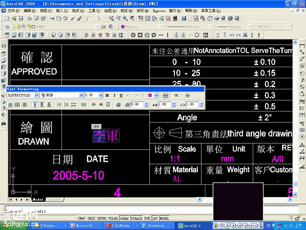Open the ByColor dropdown list
Viewport: 306px width, 230px height.
(x=288, y=26)
